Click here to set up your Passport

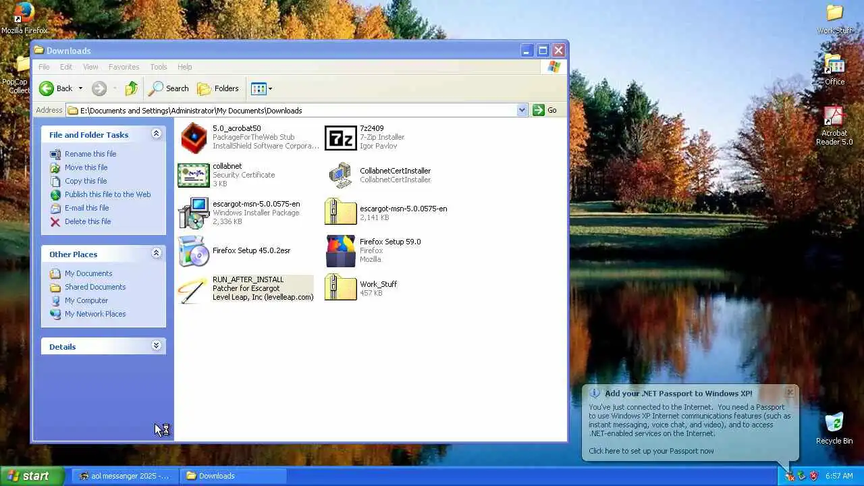[651, 451]
